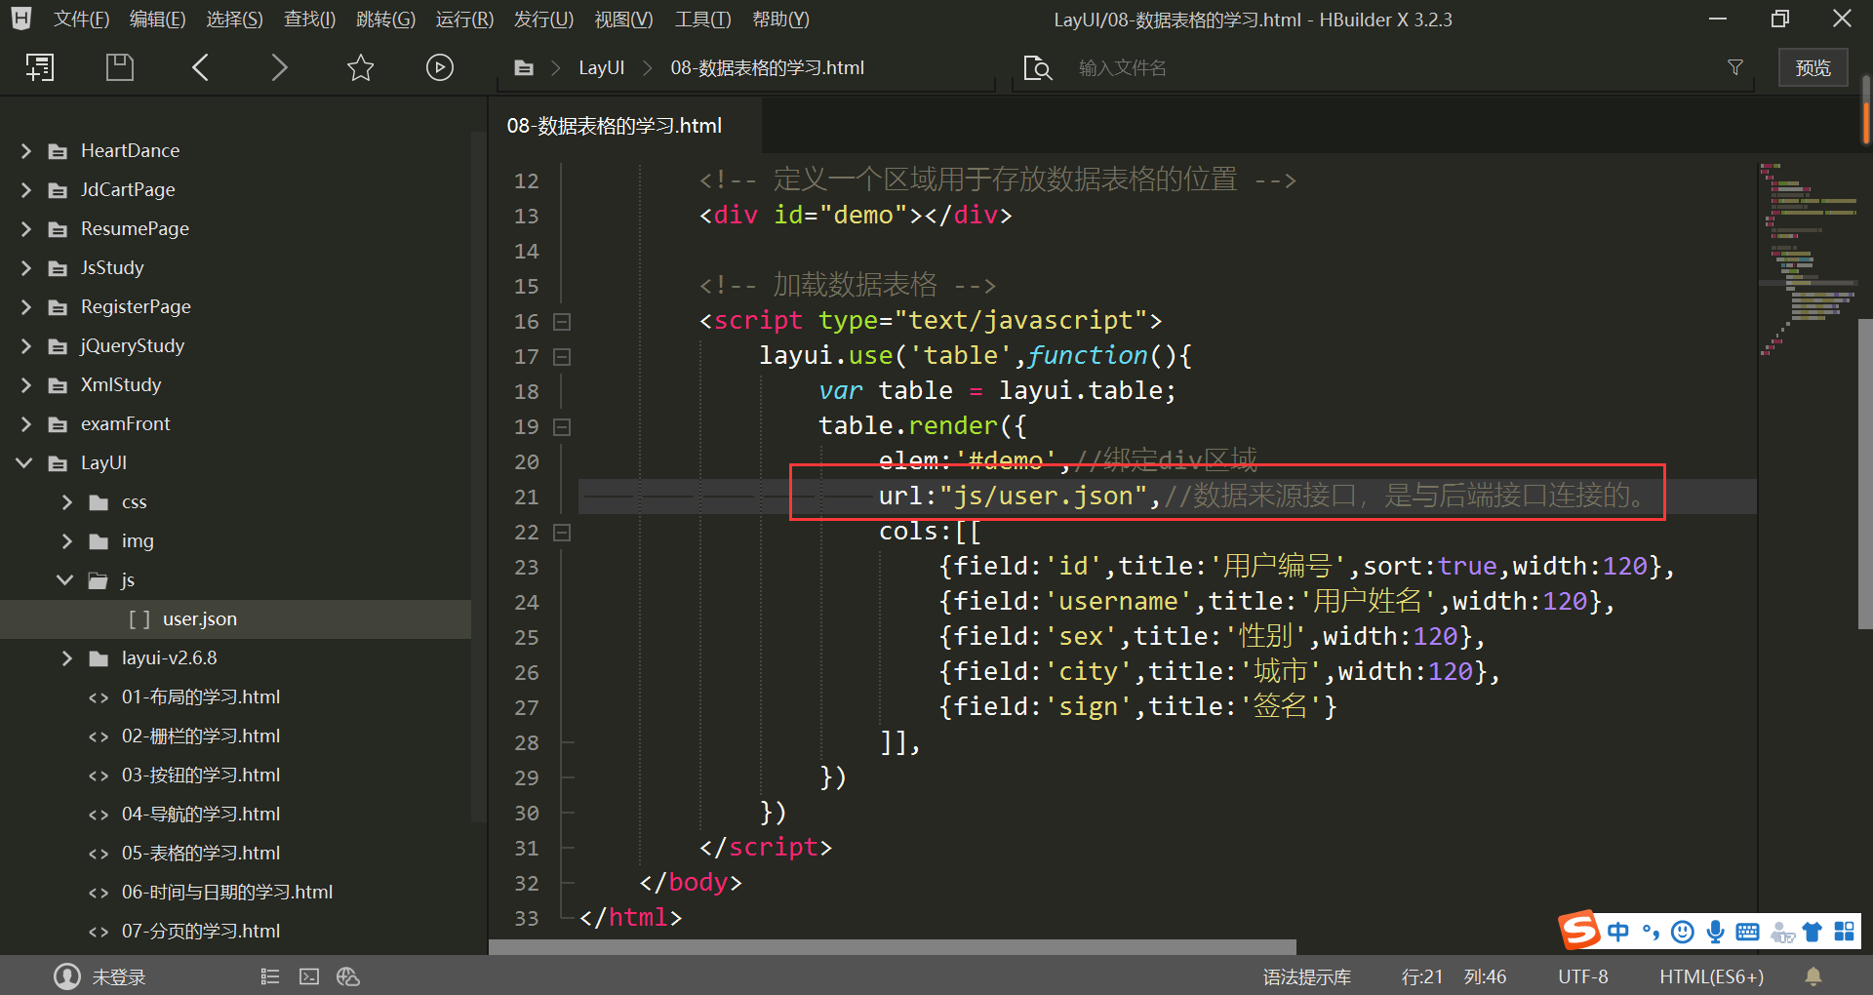Toggle Sogou punctuation mode icon

(x=1651, y=932)
